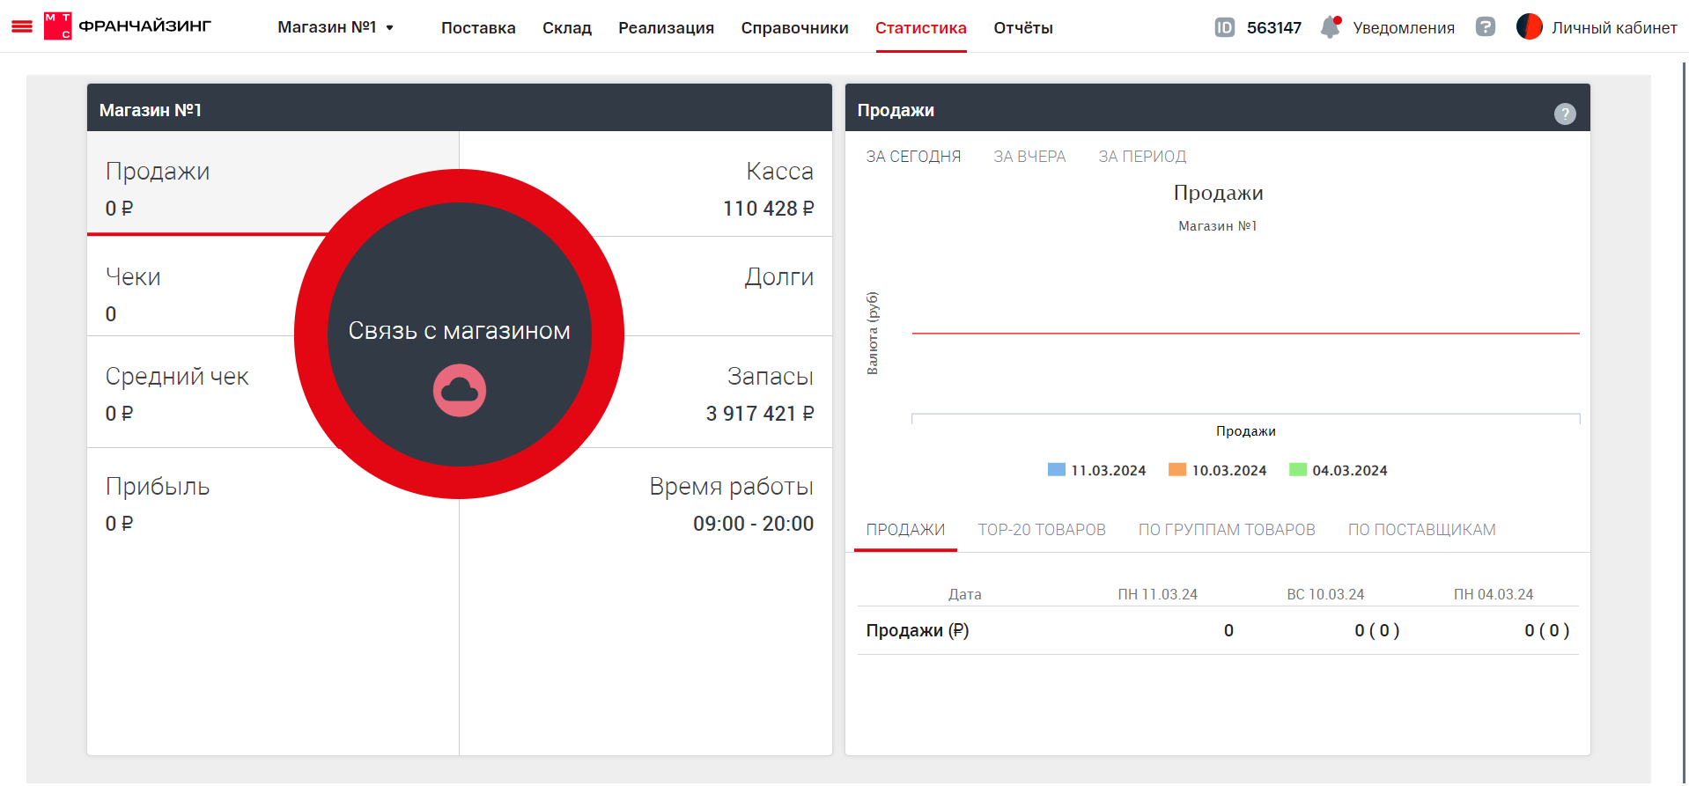
Task: Go to Личный кабинет
Action: pyautogui.click(x=1614, y=27)
